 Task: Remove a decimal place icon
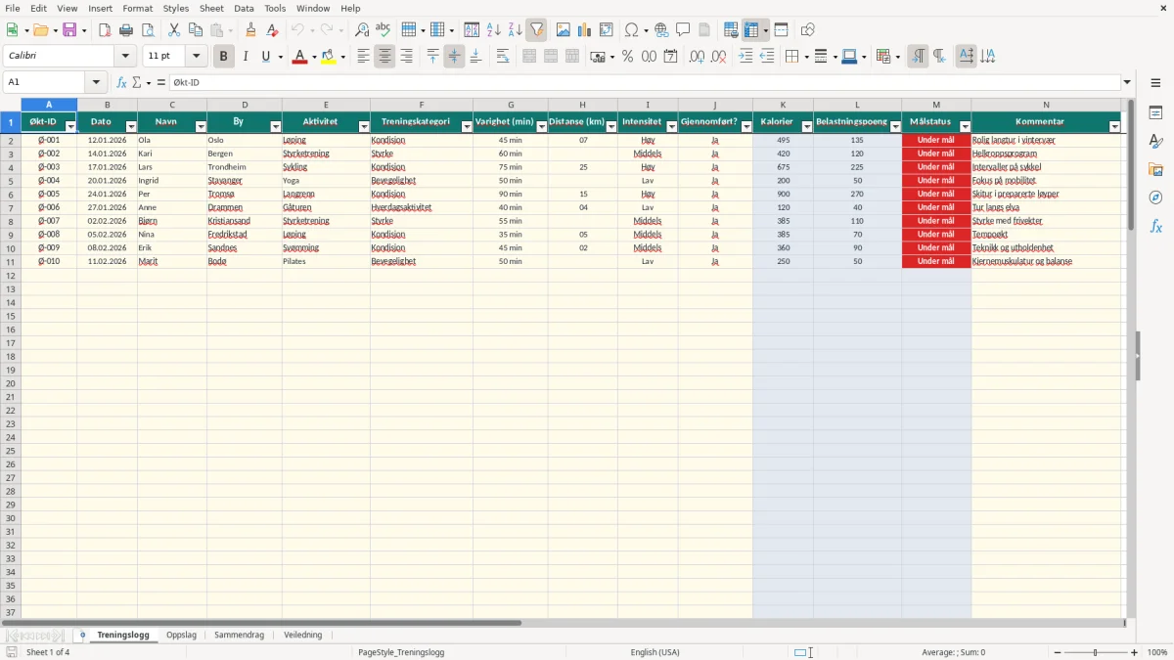tap(718, 57)
